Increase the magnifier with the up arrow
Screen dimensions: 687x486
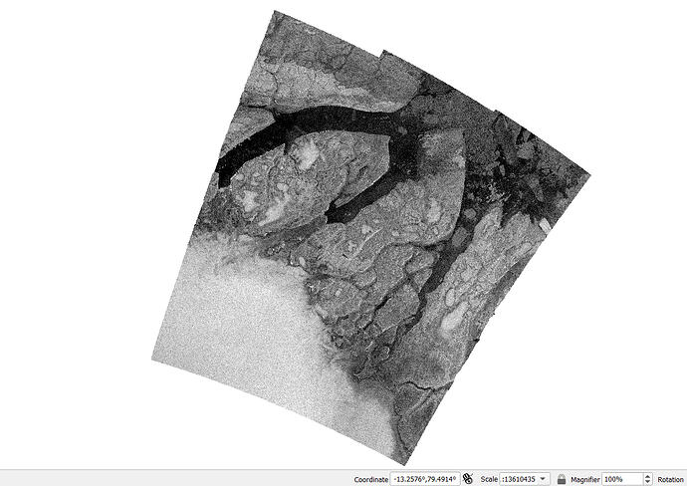point(647,476)
